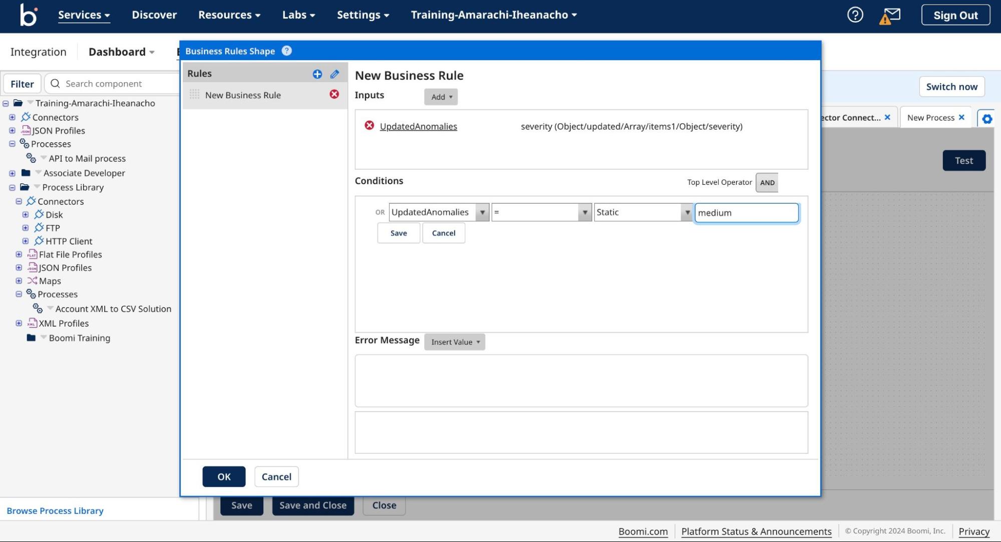Click the Insert Value dropdown in Error Message
The height and width of the screenshot is (542, 1001).
(x=454, y=341)
